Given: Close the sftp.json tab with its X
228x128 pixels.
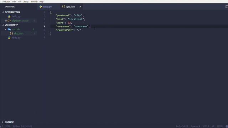Looking at the screenshot, I should [x=80, y=7].
